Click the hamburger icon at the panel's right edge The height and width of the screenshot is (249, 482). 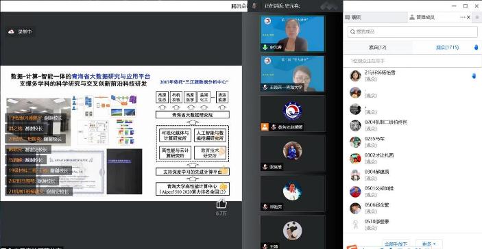[477, 18]
